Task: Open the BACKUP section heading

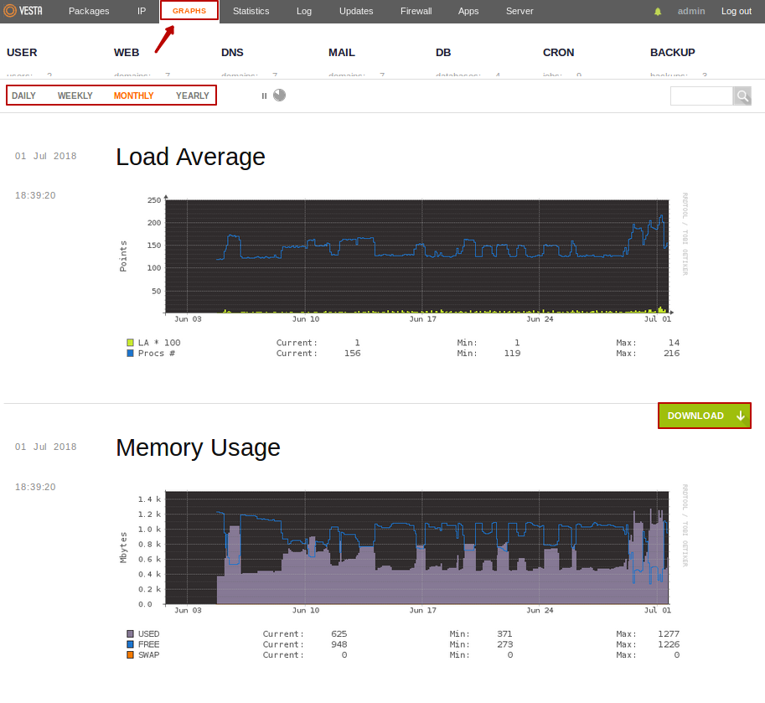Action: (672, 52)
